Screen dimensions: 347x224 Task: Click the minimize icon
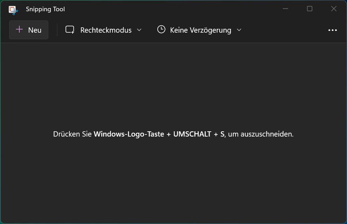point(285,8)
